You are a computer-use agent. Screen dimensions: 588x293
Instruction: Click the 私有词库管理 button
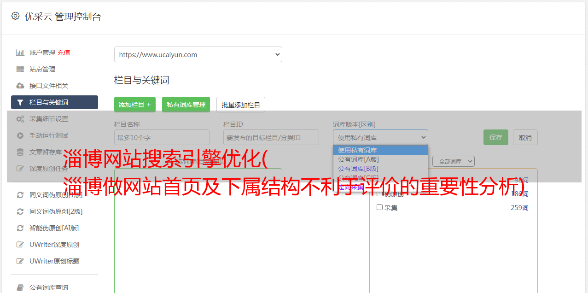click(186, 105)
